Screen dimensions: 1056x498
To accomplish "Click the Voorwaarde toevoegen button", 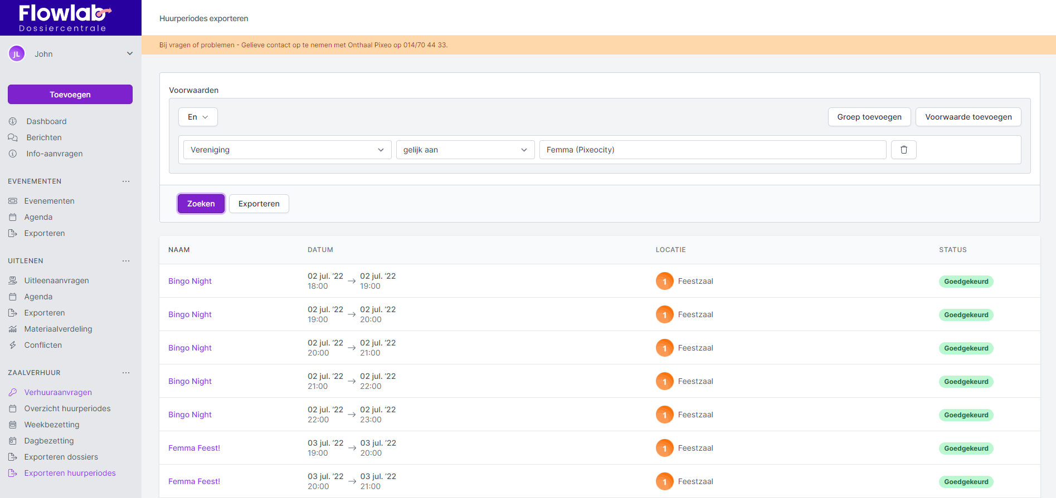I will (968, 117).
